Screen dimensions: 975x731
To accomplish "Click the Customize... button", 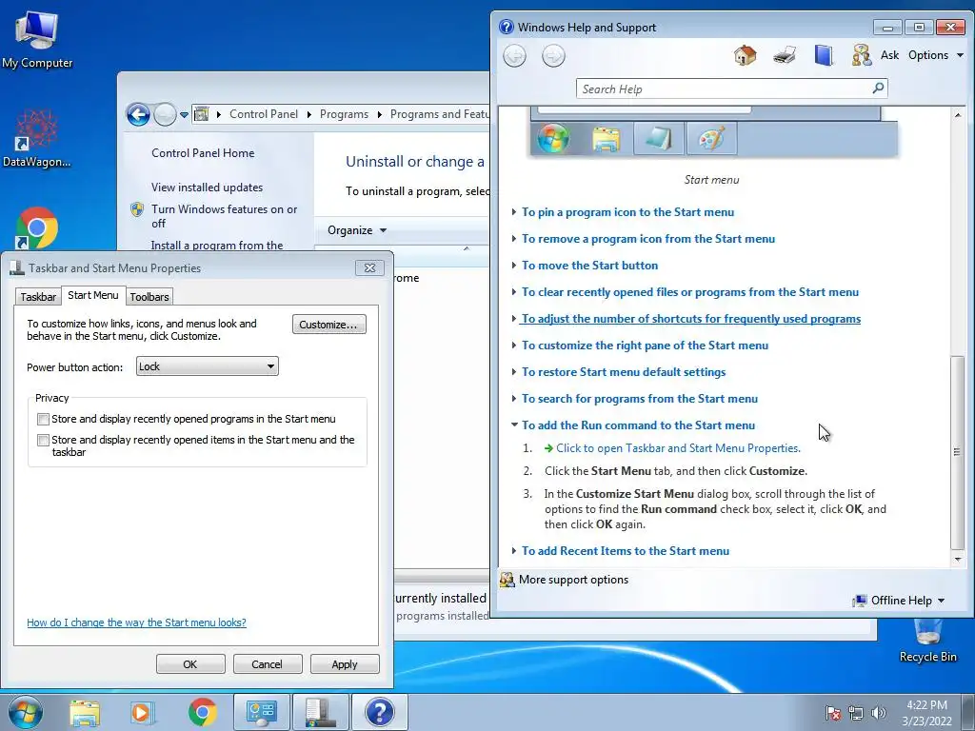I will tap(328, 325).
